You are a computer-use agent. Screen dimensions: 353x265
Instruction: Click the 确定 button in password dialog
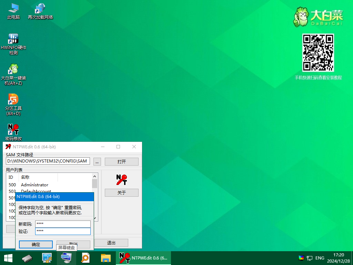pos(36,244)
